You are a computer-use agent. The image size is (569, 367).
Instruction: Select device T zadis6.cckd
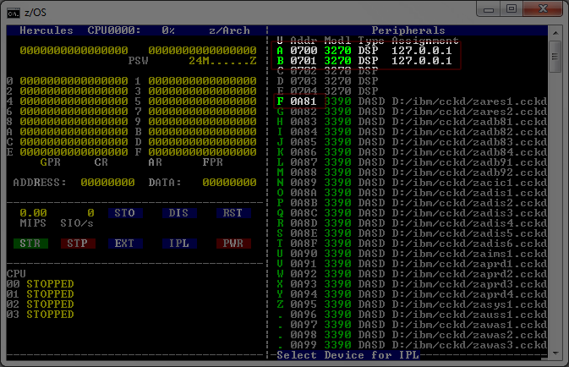point(412,244)
